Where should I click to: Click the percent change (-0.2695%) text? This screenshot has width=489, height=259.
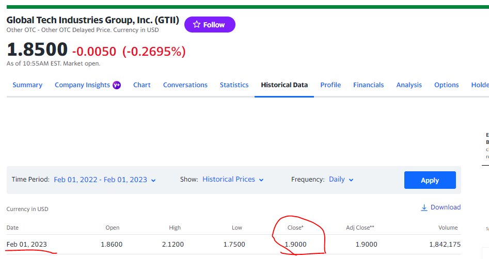[x=154, y=52]
